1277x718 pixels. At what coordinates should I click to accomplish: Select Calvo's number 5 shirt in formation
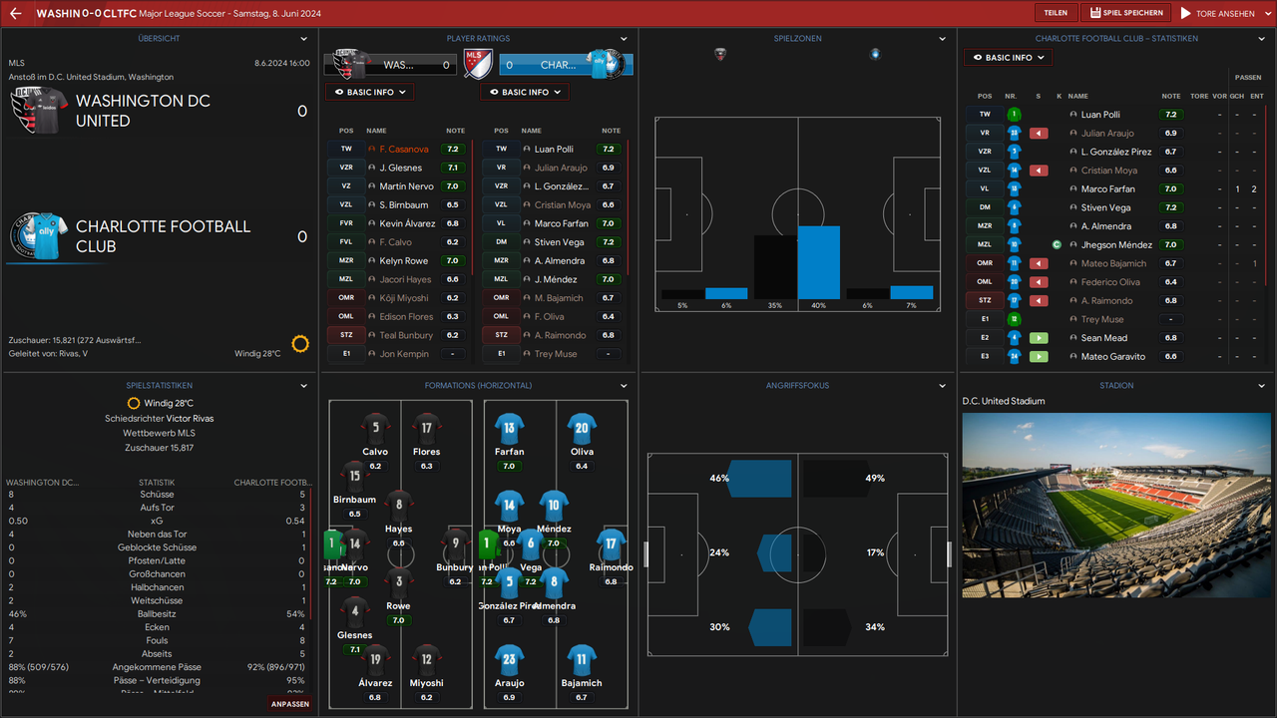(x=375, y=430)
